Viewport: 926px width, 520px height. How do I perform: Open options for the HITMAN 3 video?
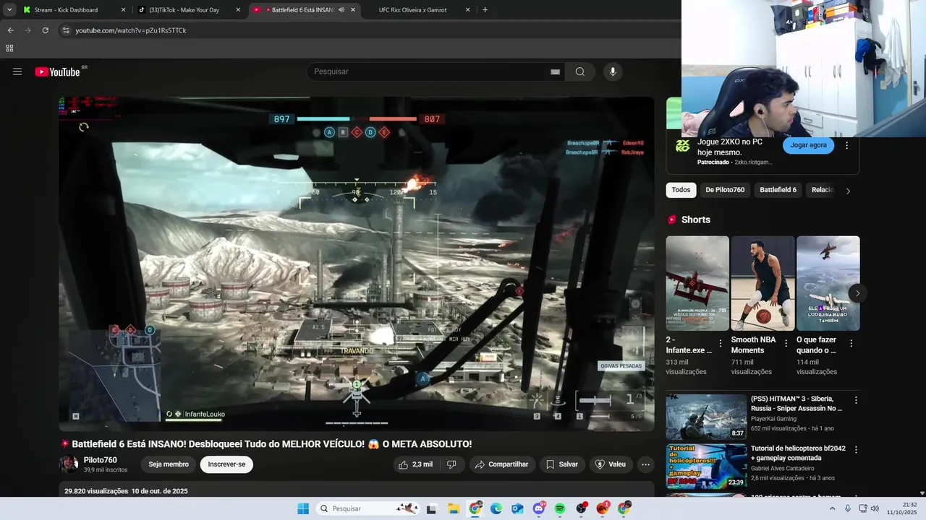[x=856, y=399]
